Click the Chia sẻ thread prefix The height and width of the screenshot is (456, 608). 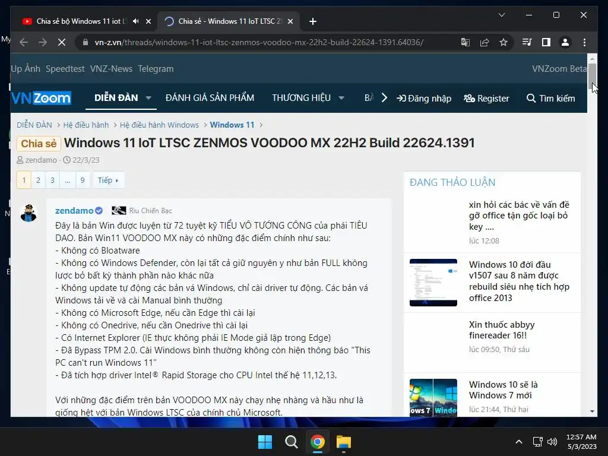pyautogui.click(x=39, y=144)
